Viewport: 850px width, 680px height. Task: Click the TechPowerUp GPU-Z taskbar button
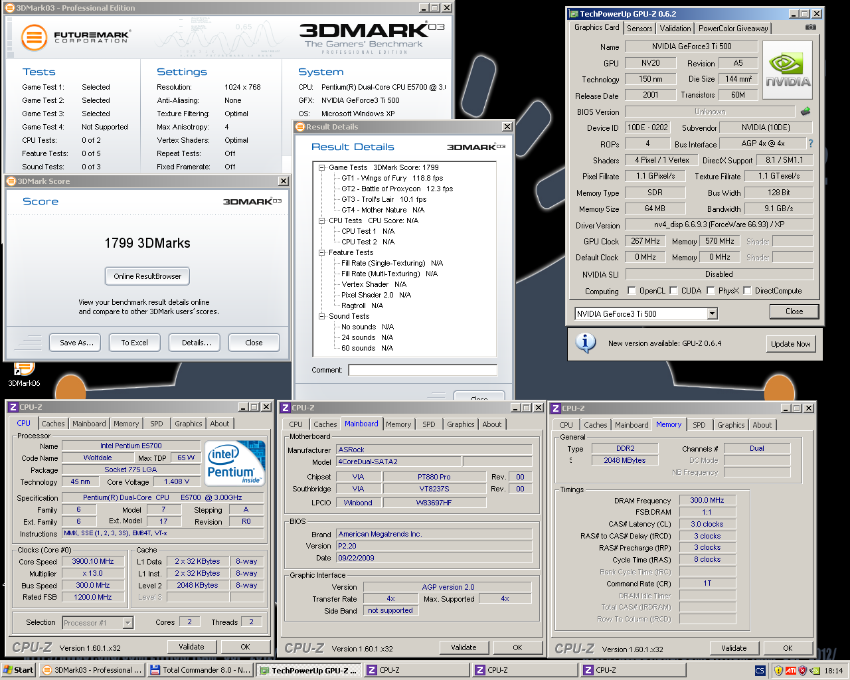coord(309,670)
